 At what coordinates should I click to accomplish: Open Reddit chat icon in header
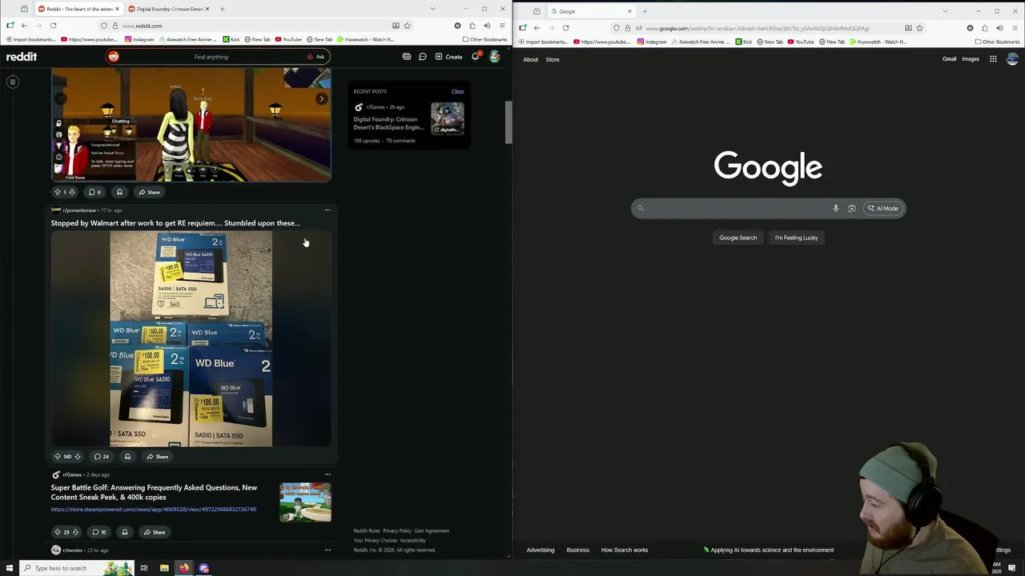click(422, 57)
